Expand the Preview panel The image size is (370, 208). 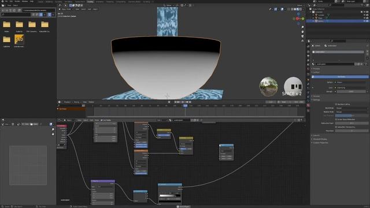(x=316, y=69)
